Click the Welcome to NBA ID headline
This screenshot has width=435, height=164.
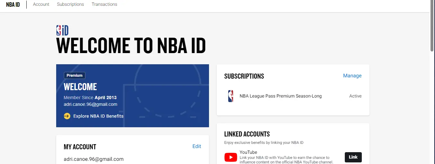coord(131,46)
